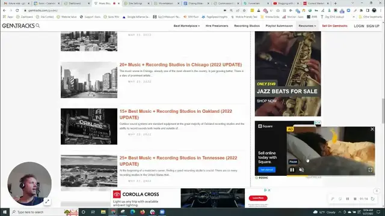
Task: Open Task View in the taskbar
Action: (x=93, y=212)
